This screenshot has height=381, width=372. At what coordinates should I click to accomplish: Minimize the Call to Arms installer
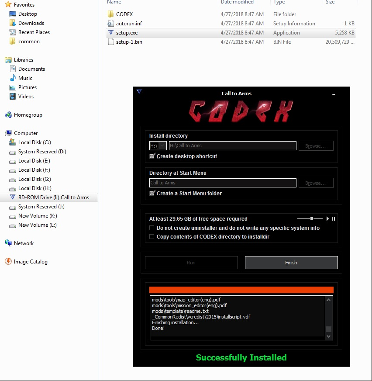[334, 94]
